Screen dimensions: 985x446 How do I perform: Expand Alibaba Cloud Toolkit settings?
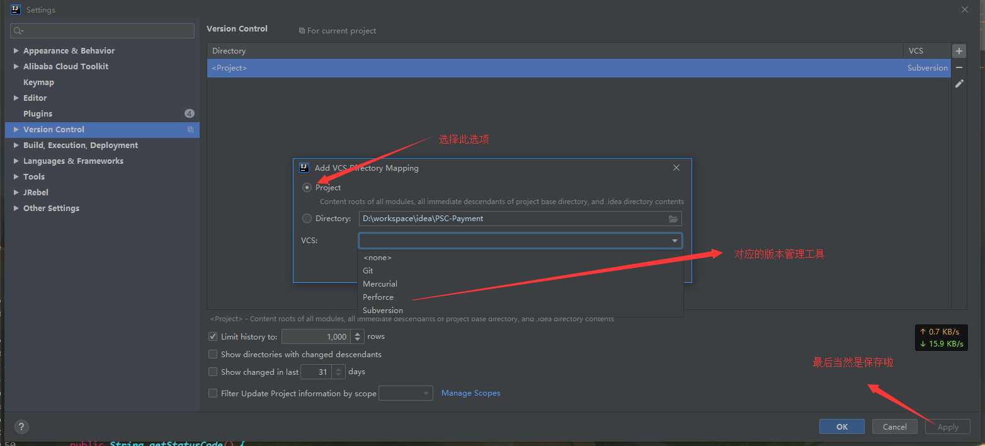(x=16, y=66)
